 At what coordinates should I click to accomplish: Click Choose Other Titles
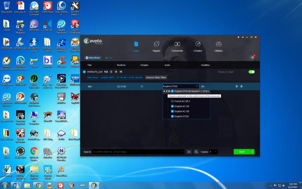point(156,78)
